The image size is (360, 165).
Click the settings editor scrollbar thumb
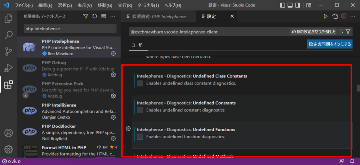(358, 88)
